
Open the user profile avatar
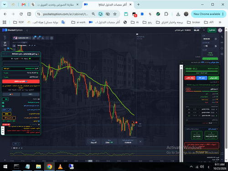click(x=220, y=30)
